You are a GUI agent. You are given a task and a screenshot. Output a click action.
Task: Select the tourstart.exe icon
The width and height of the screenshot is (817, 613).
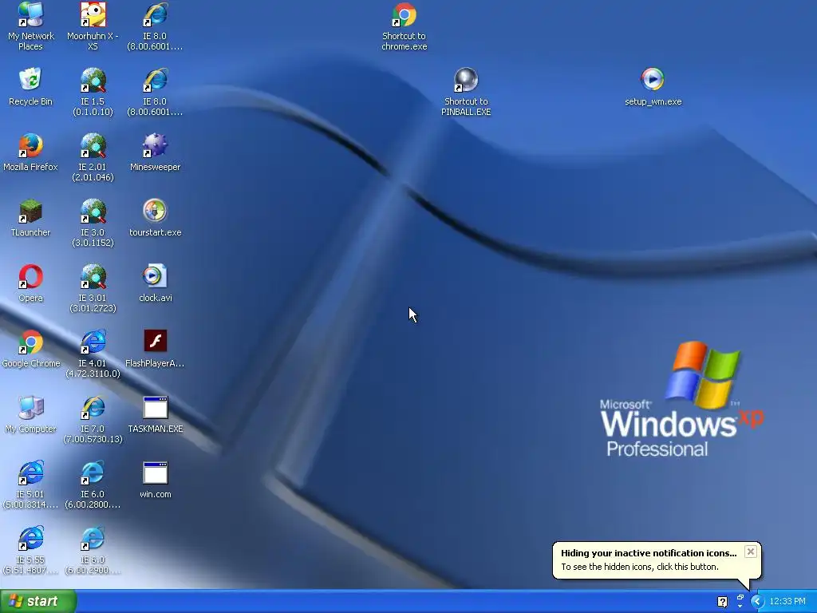[x=156, y=211]
